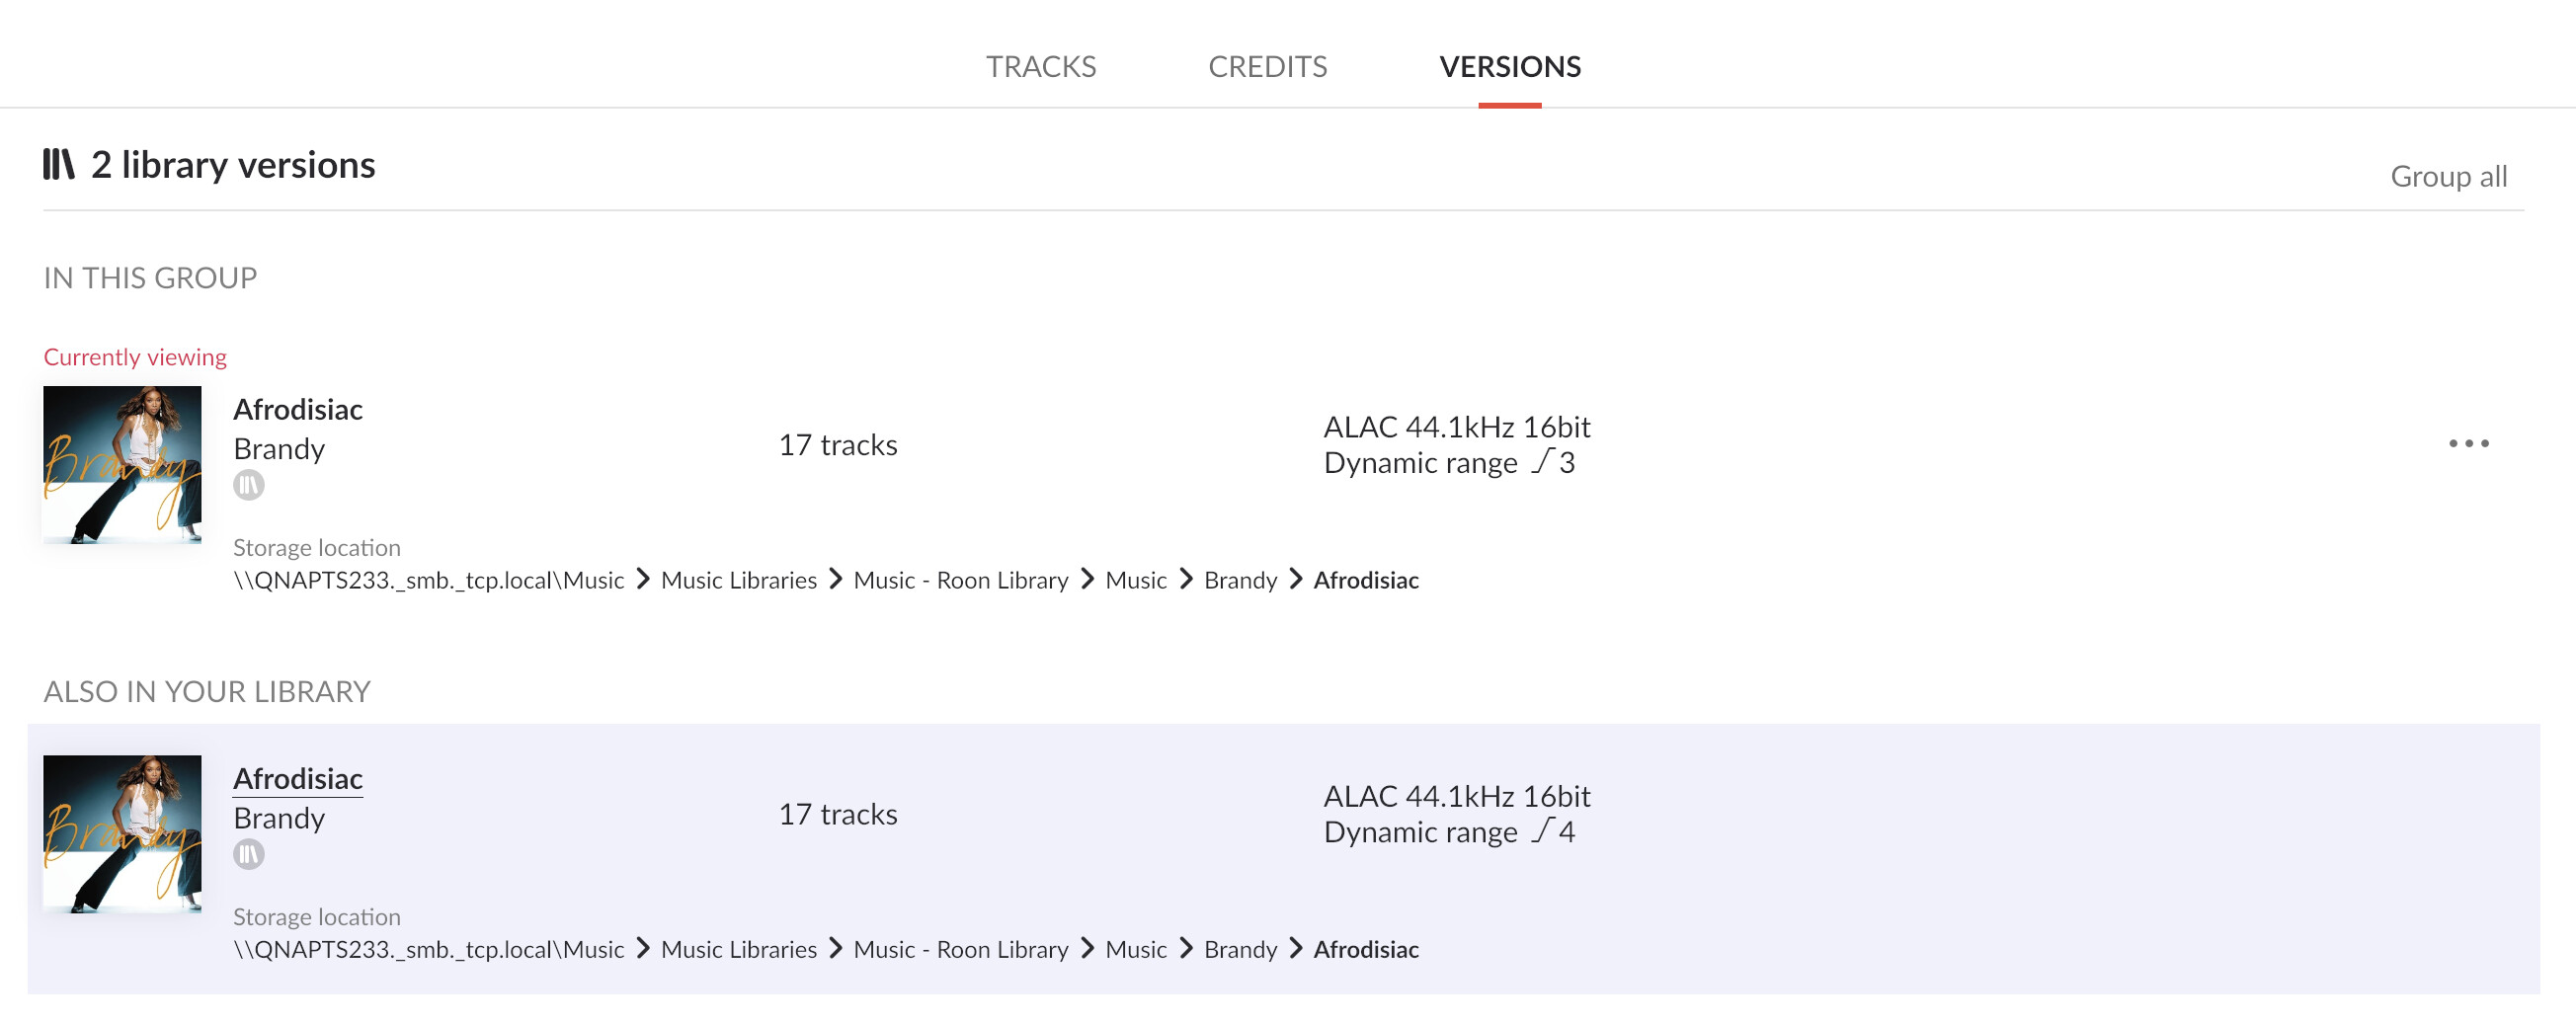Open the Brandy folder in the first storage path

(1240, 580)
